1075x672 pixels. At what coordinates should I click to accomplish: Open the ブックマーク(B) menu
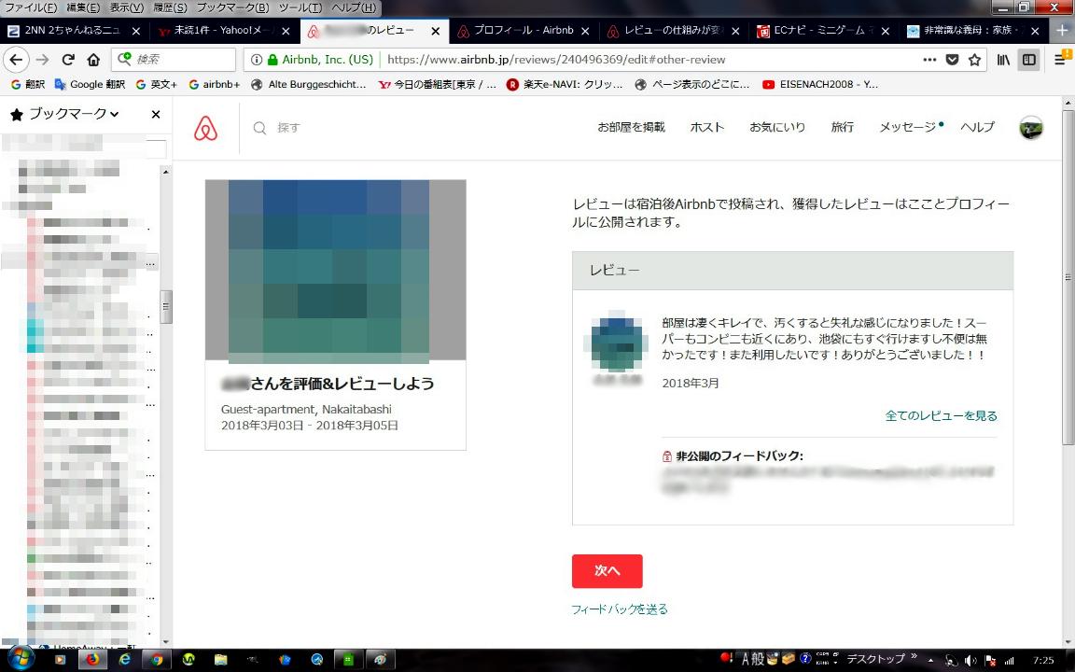(x=232, y=7)
